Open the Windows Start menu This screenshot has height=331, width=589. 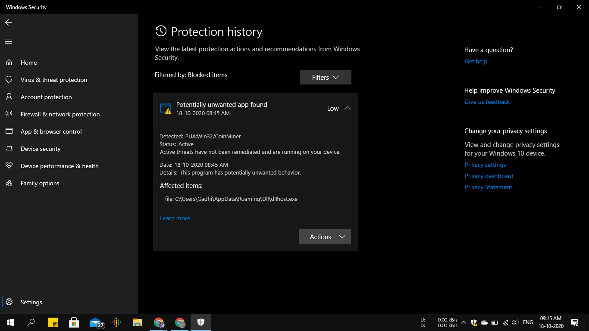pyautogui.click(x=10, y=322)
